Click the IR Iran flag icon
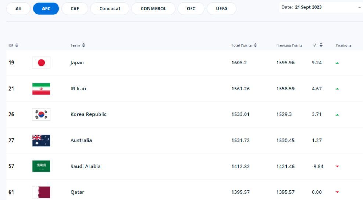Viewport: 363px width, 200px height. pos(41,89)
